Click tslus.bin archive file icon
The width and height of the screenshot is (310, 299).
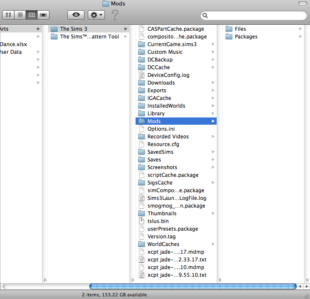click(x=142, y=221)
